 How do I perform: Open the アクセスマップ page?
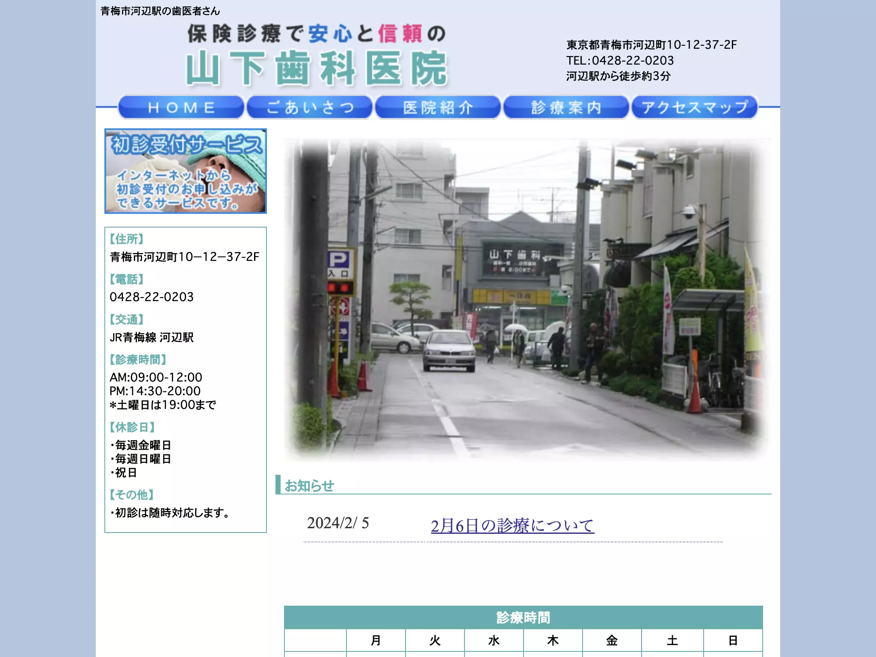tap(695, 107)
